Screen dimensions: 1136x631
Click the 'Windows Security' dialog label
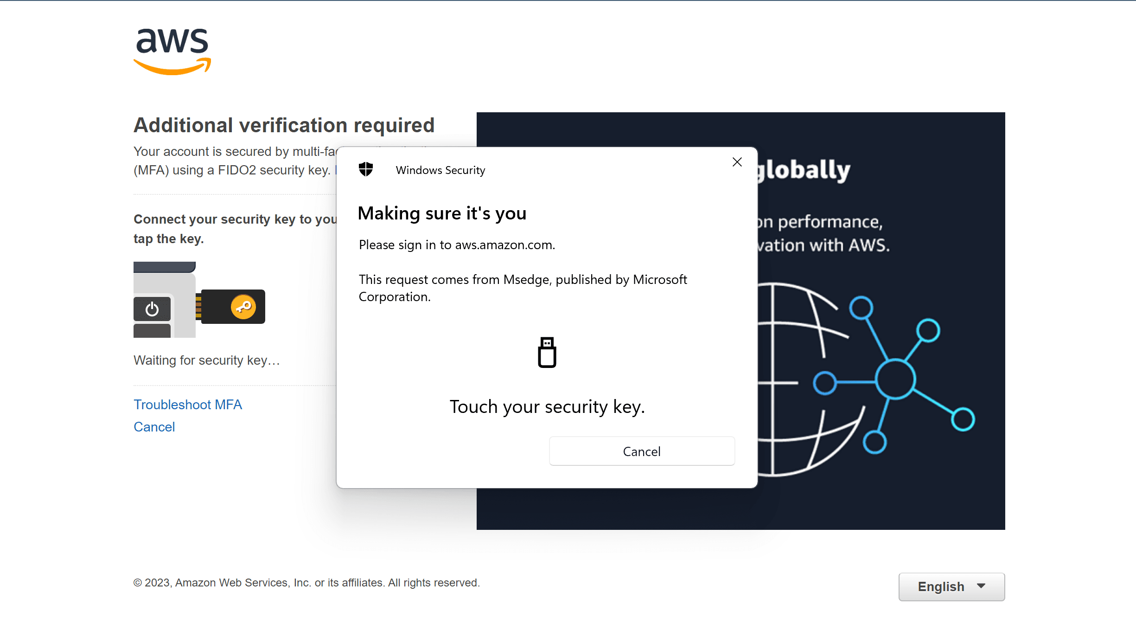pyautogui.click(x=440, y=170)
